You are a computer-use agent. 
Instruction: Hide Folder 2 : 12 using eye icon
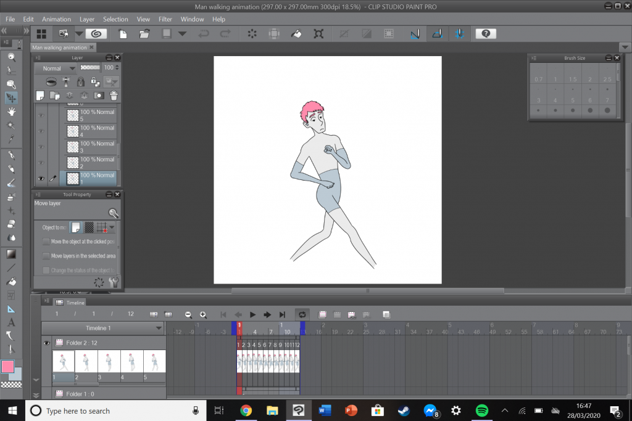(x=46, y=343)
